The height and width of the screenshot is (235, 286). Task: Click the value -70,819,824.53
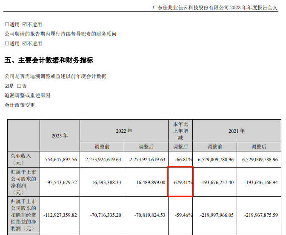point(150,215)
